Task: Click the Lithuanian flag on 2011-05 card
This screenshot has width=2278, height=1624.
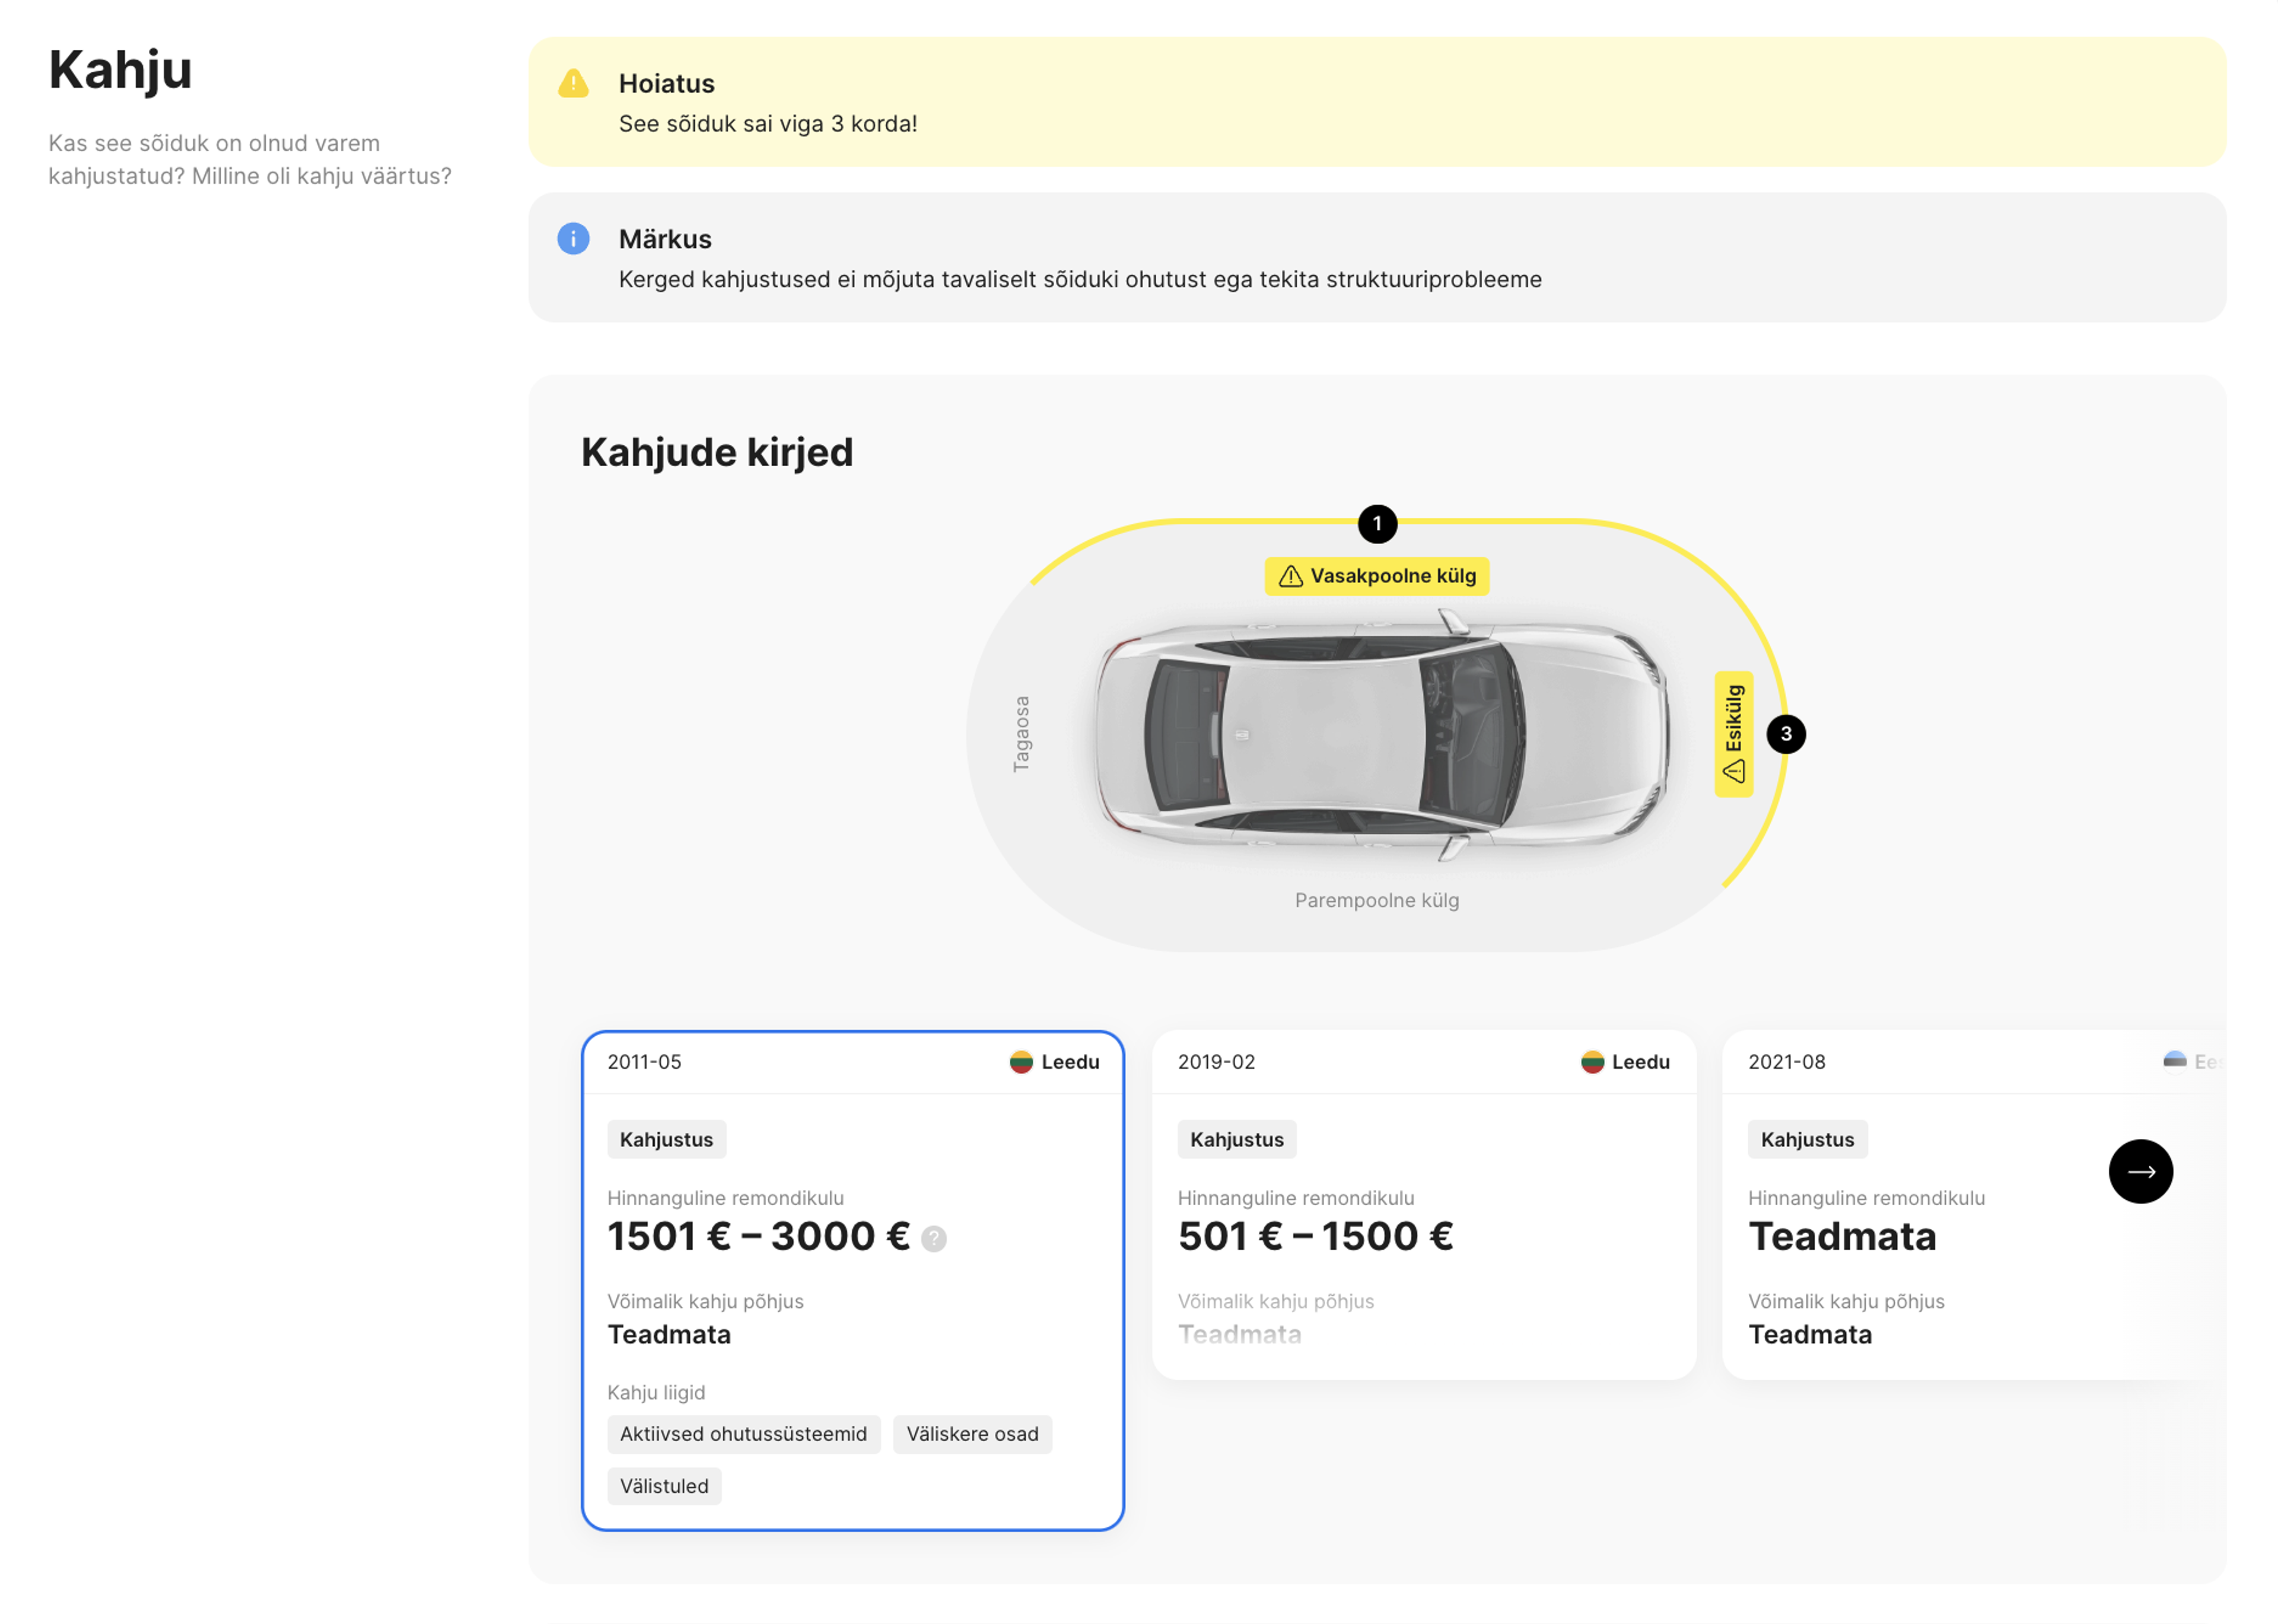Action: 1021,1061
